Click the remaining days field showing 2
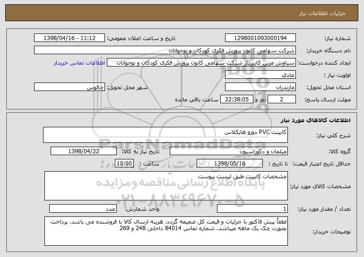364x257 pixels. (x=282, y=99)
